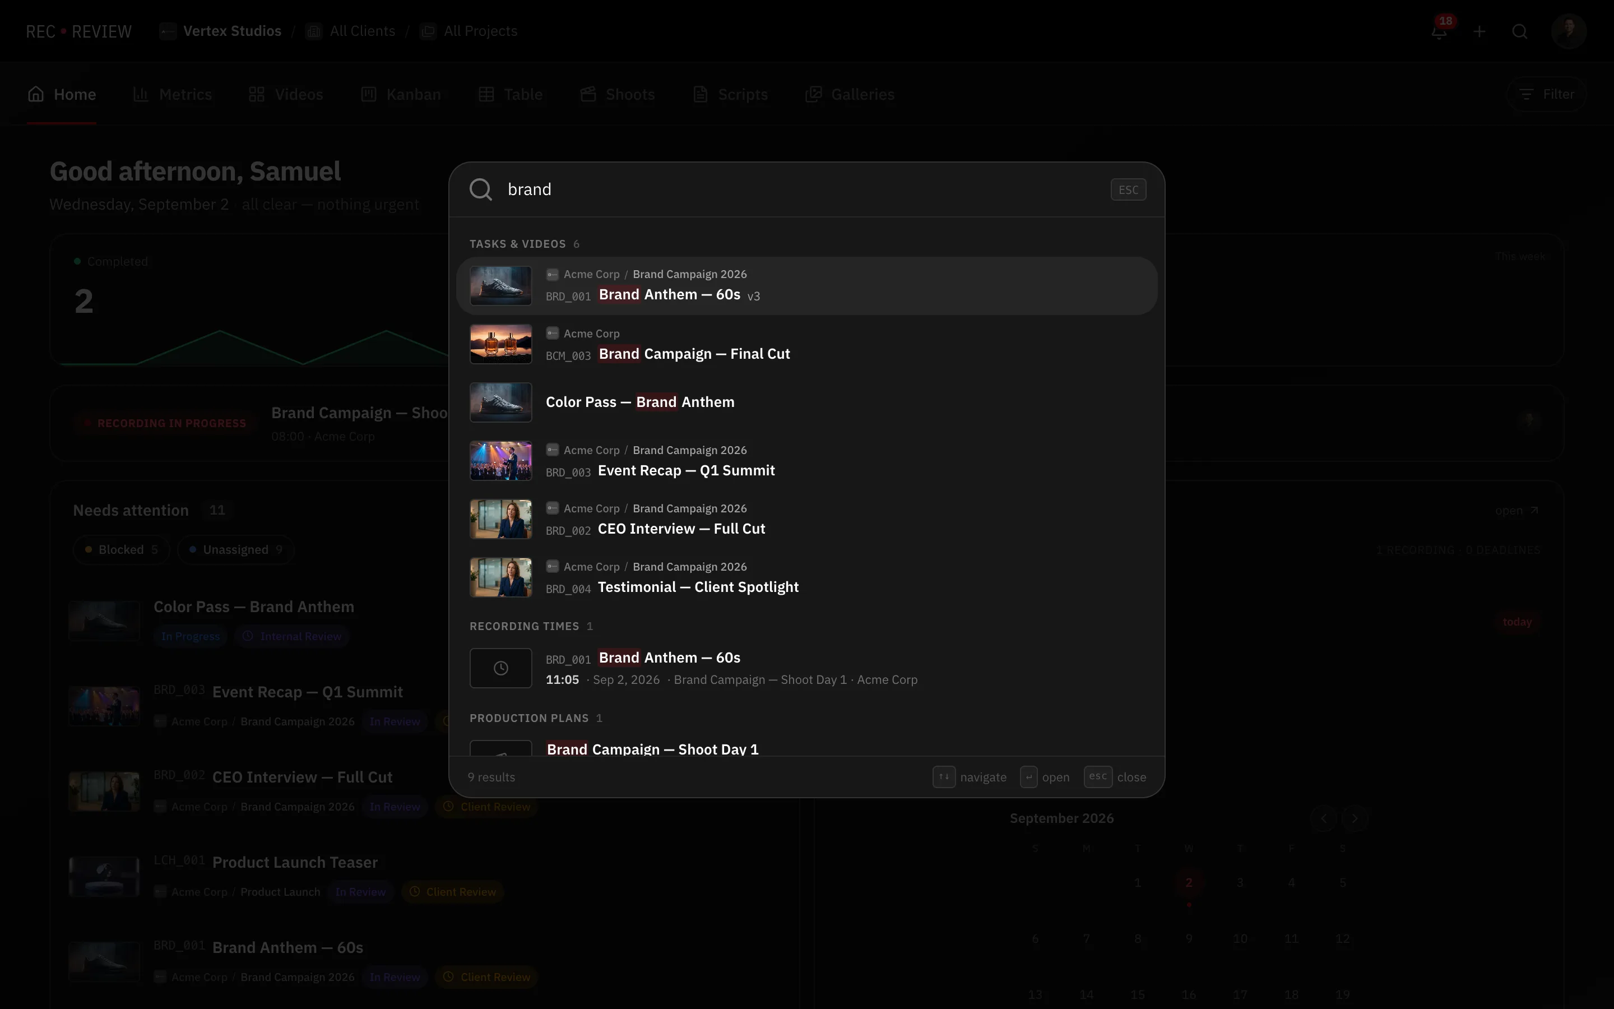The width and height of the screenshot is (1614, 1009).
Task: Click the sneaker thumbnail of Brand Anthem — 60s v3
Action: coord(501,286)
